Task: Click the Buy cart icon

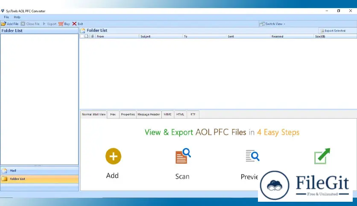Action: (61, 23)
